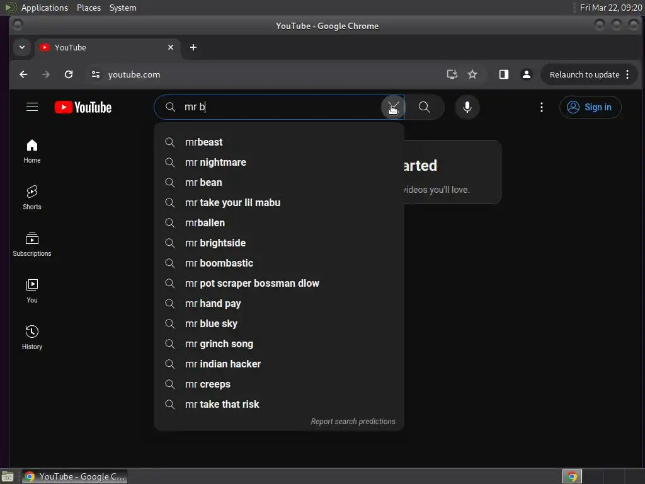This screenshot has height=484, width=645.
Task: Select mr take that risk suggestion
Action: [x=279, y=404]
